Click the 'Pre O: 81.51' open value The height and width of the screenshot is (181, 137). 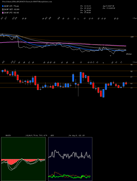[x=85, y=6]
